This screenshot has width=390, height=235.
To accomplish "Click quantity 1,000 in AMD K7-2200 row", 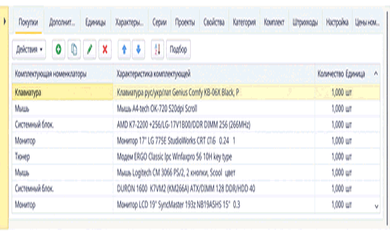I will [x=337, y=124].
